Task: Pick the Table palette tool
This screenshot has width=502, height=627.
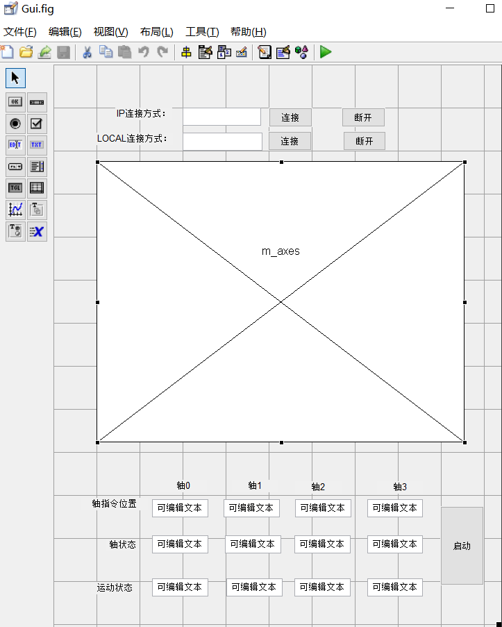Action: click(37, 188)
